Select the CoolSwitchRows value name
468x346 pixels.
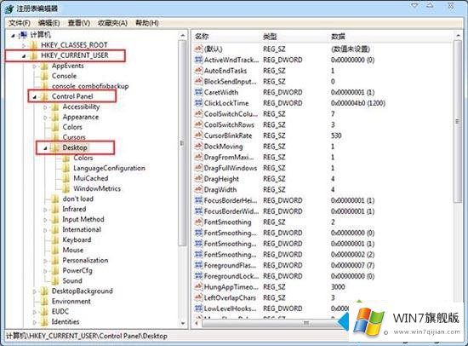229,124
